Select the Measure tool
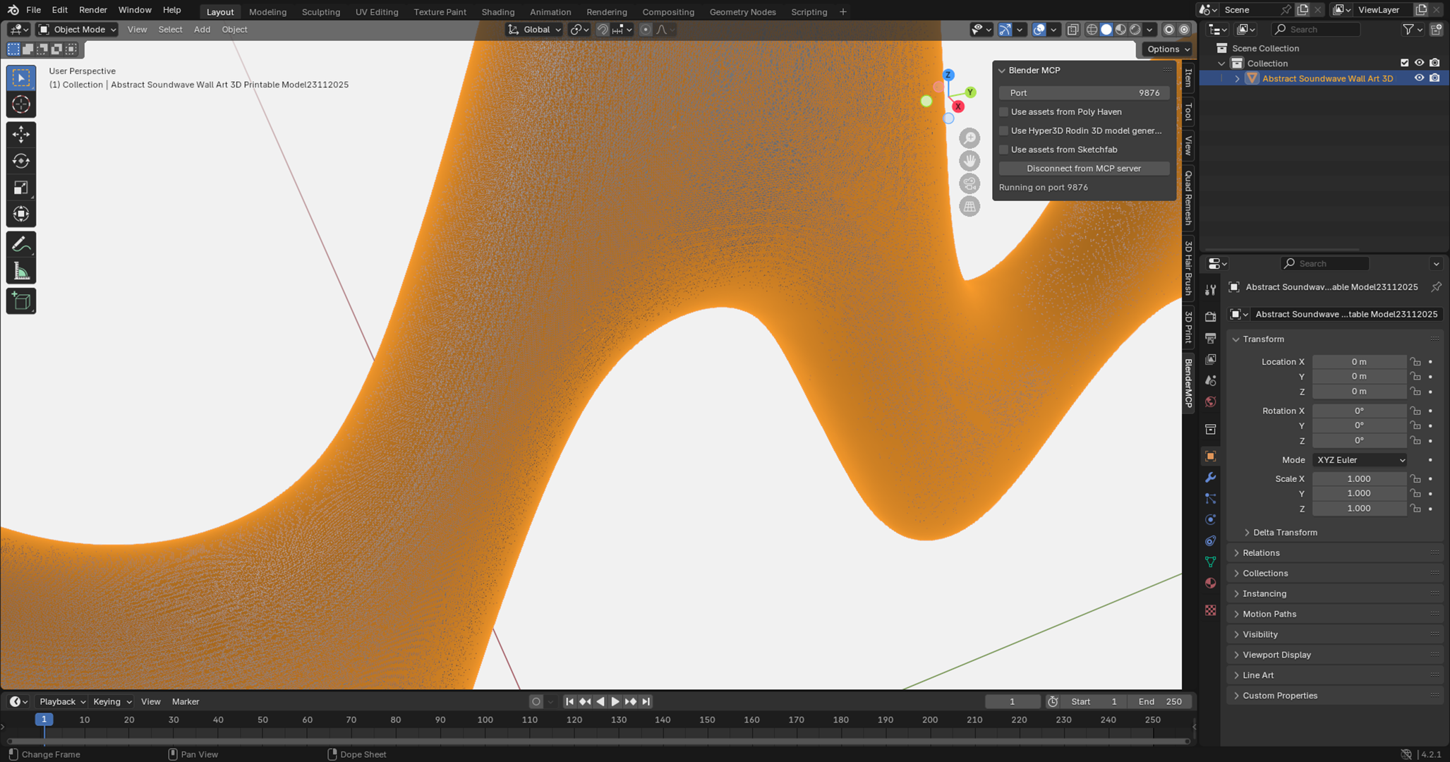Viewport: 1450px width, 762px height. point(21,272)
